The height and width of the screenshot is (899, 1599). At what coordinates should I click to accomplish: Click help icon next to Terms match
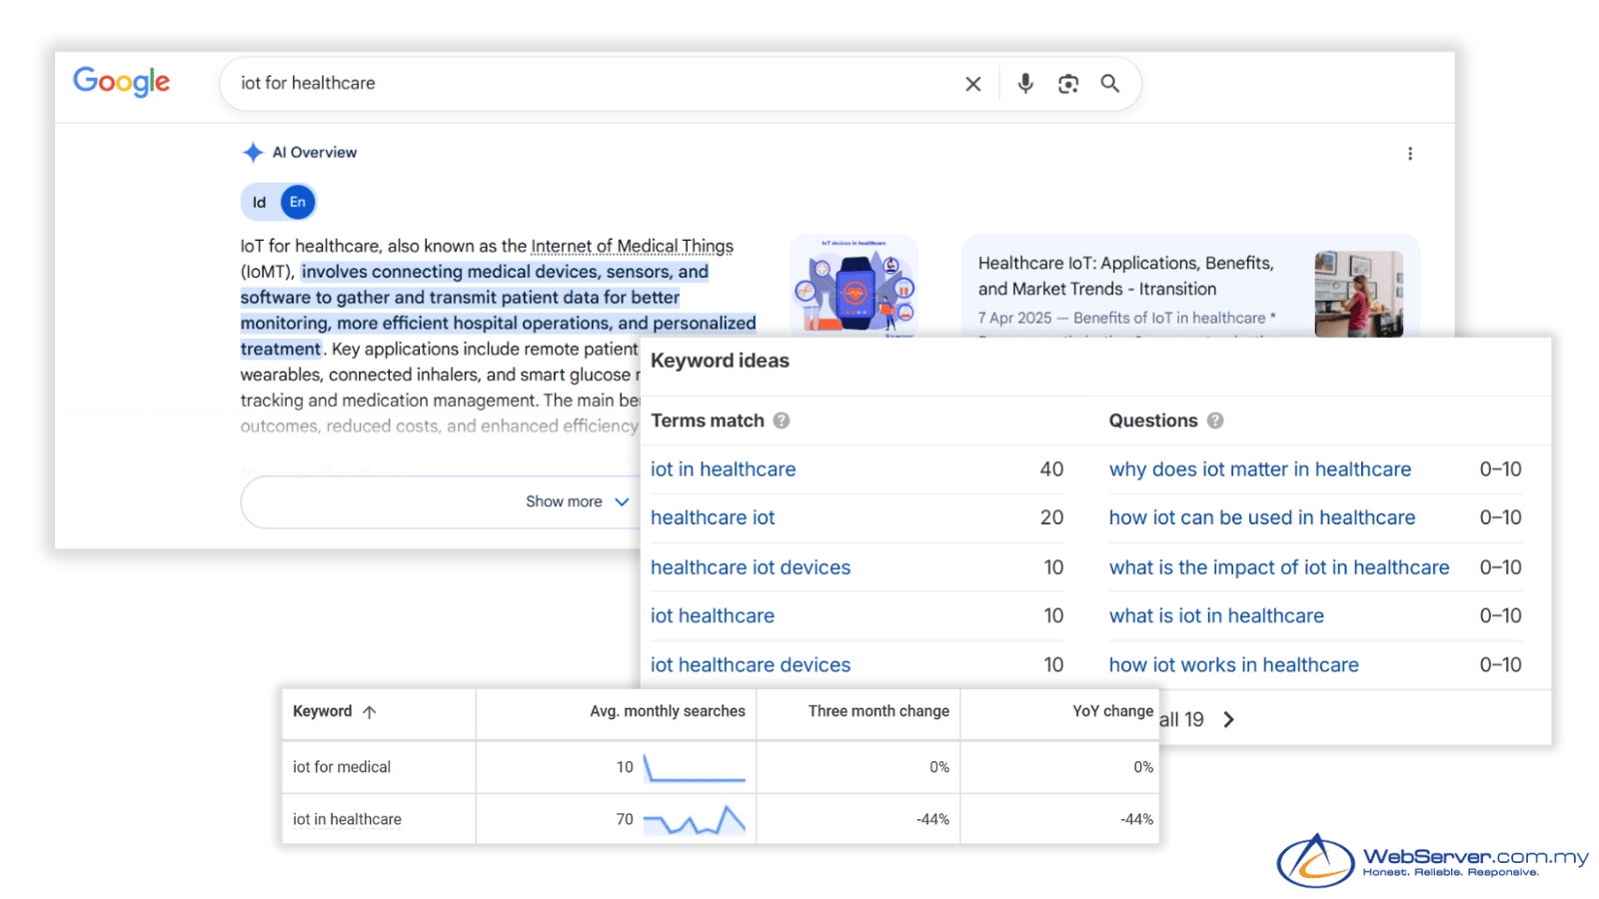coord(782,422)
